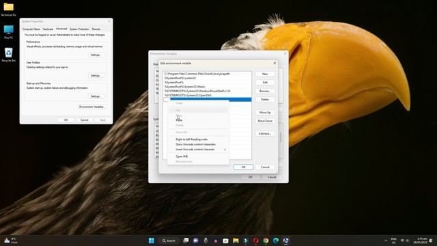Select the System32\Wbem path entry
This screenshot has height=246, width=437.
[208, 87]
